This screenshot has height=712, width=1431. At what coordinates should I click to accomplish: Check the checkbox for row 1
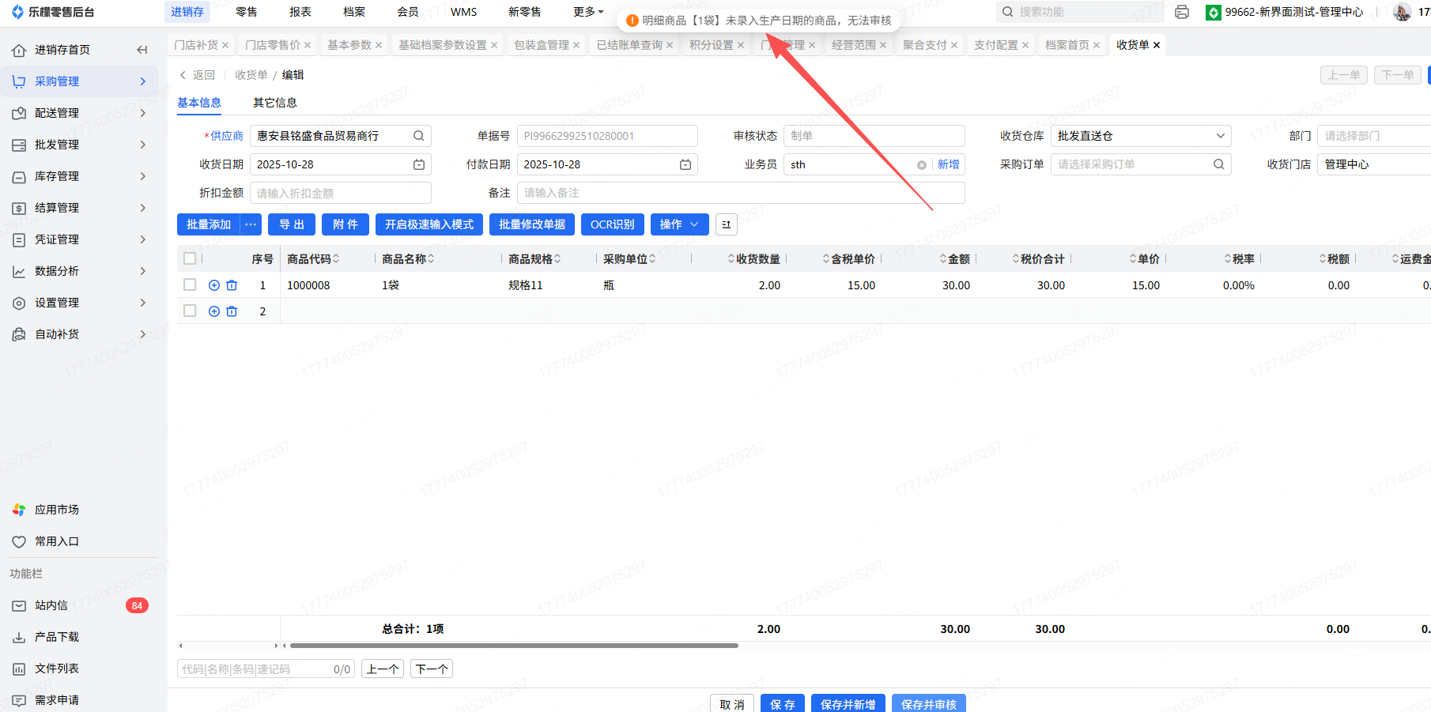click(x=190, y=284)
